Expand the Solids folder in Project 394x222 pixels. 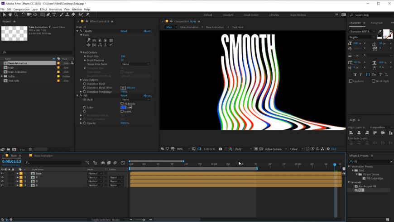tap(2, 76)
